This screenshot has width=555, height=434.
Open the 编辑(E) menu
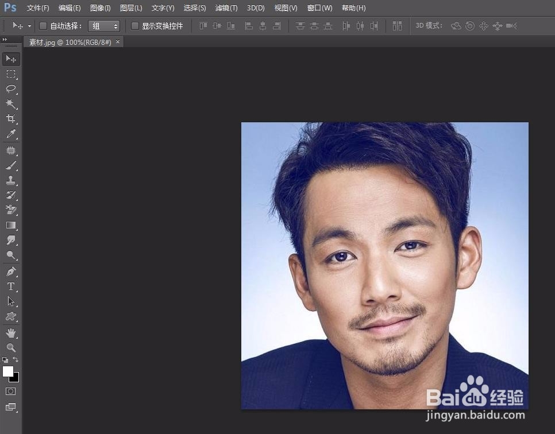tap(70, 8)
